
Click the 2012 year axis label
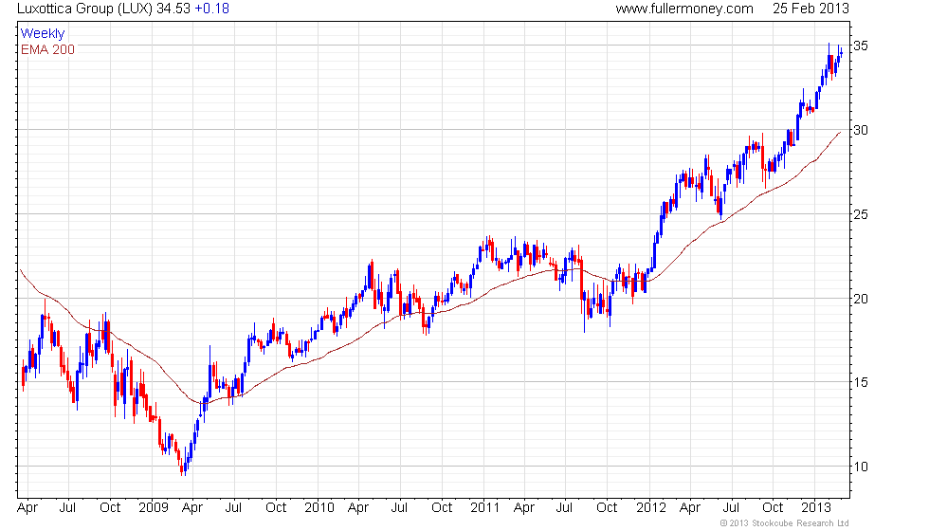[651, 508]
